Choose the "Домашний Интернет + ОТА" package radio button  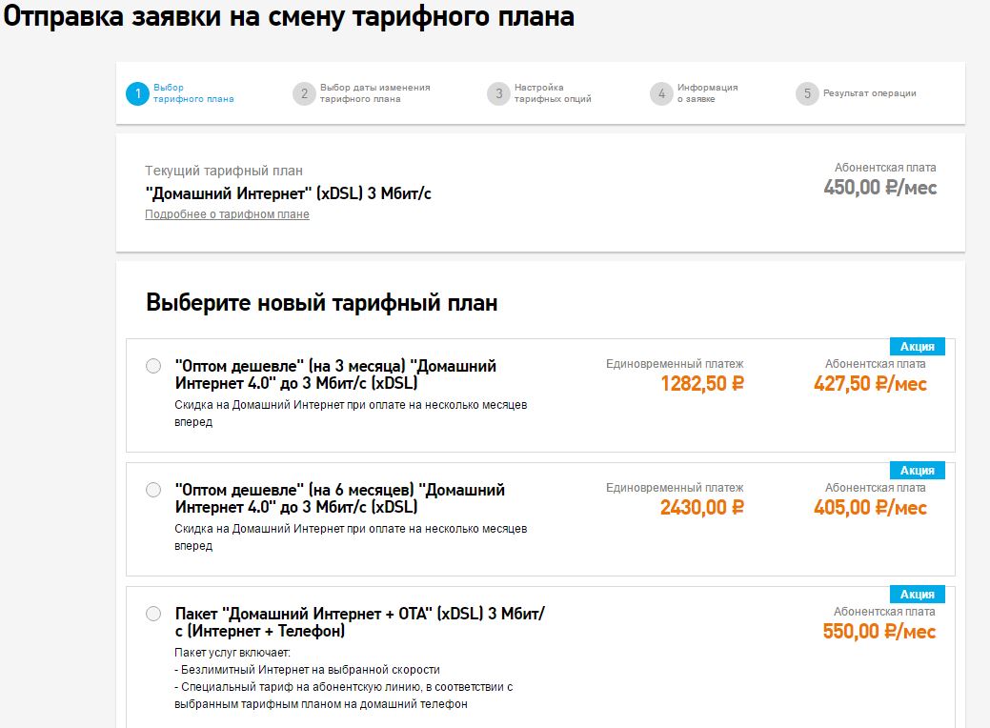click(153, 614)
